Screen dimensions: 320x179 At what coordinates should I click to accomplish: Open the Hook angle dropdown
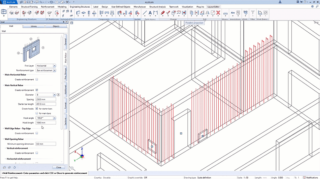[54, 118]
